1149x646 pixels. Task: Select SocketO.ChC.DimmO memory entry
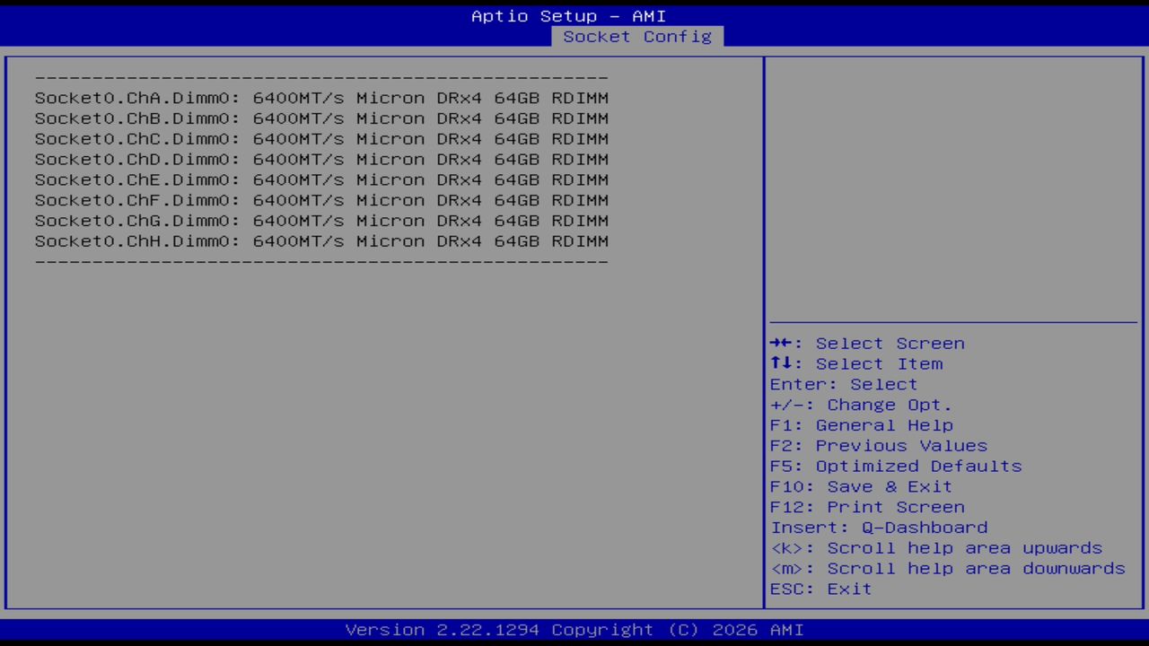(x=321, y=138)
